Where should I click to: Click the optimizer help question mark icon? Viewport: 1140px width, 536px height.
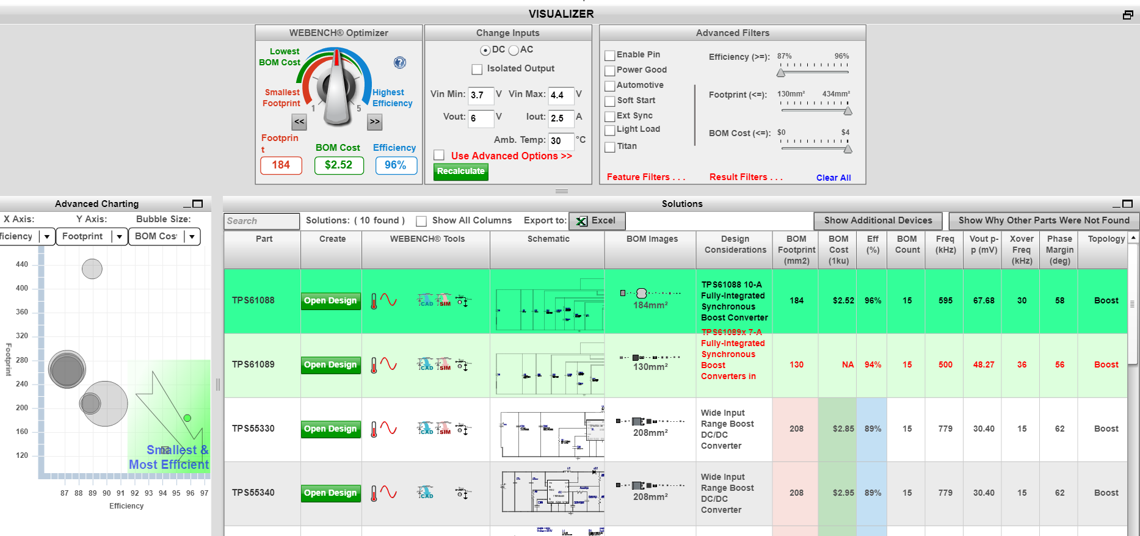click(400, 62)
